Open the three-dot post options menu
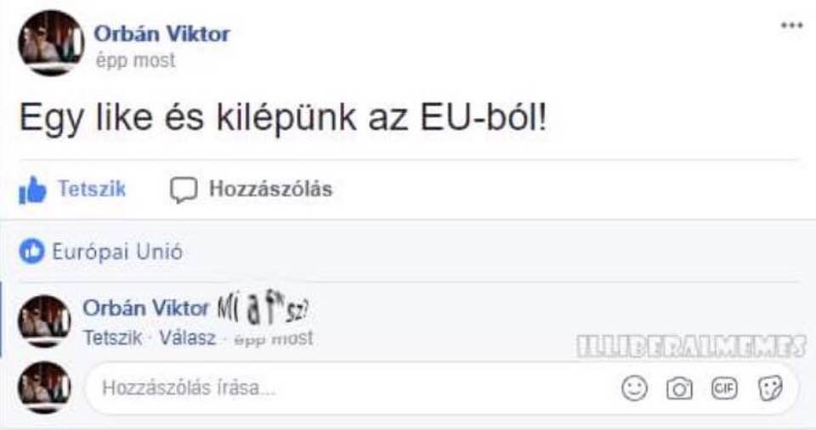 [x=791, y=25]
